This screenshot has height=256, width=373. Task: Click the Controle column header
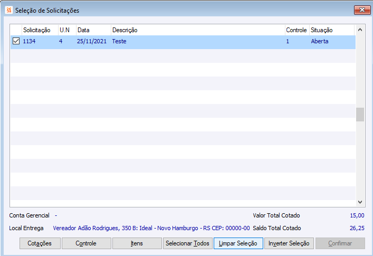[x=296, y=30]
